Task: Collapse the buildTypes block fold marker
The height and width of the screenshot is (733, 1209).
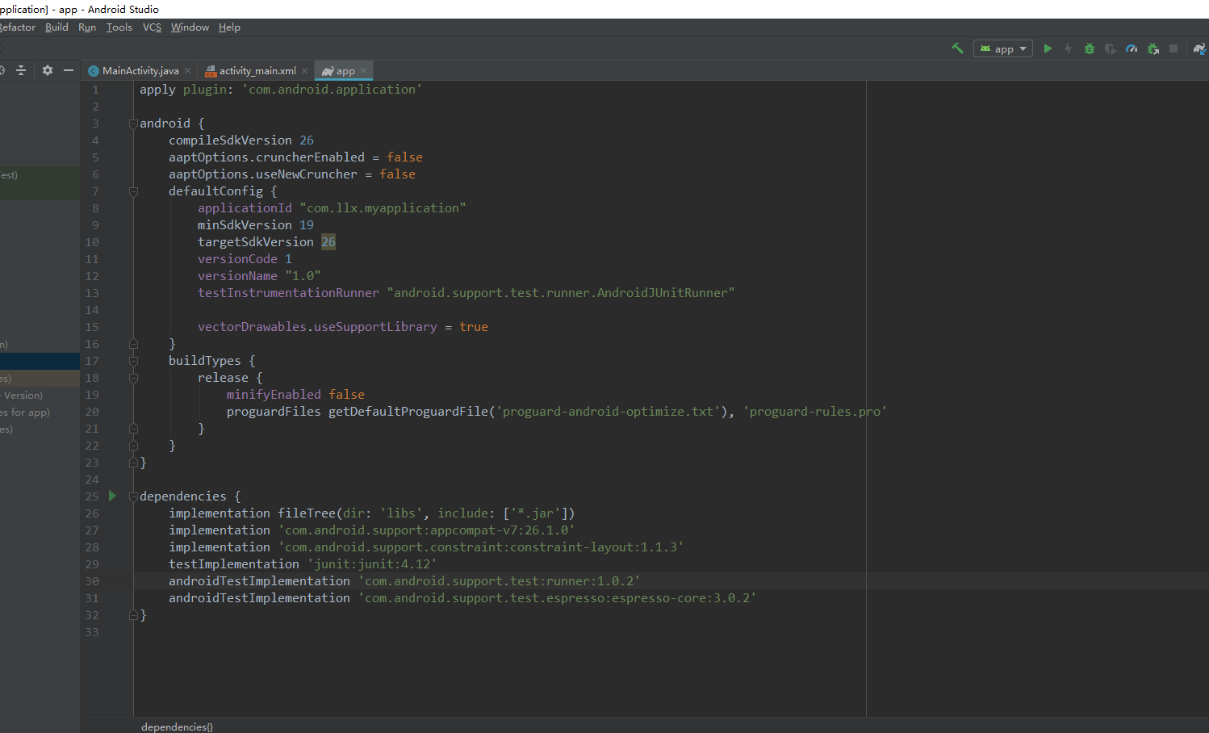Action: (133, 361)
